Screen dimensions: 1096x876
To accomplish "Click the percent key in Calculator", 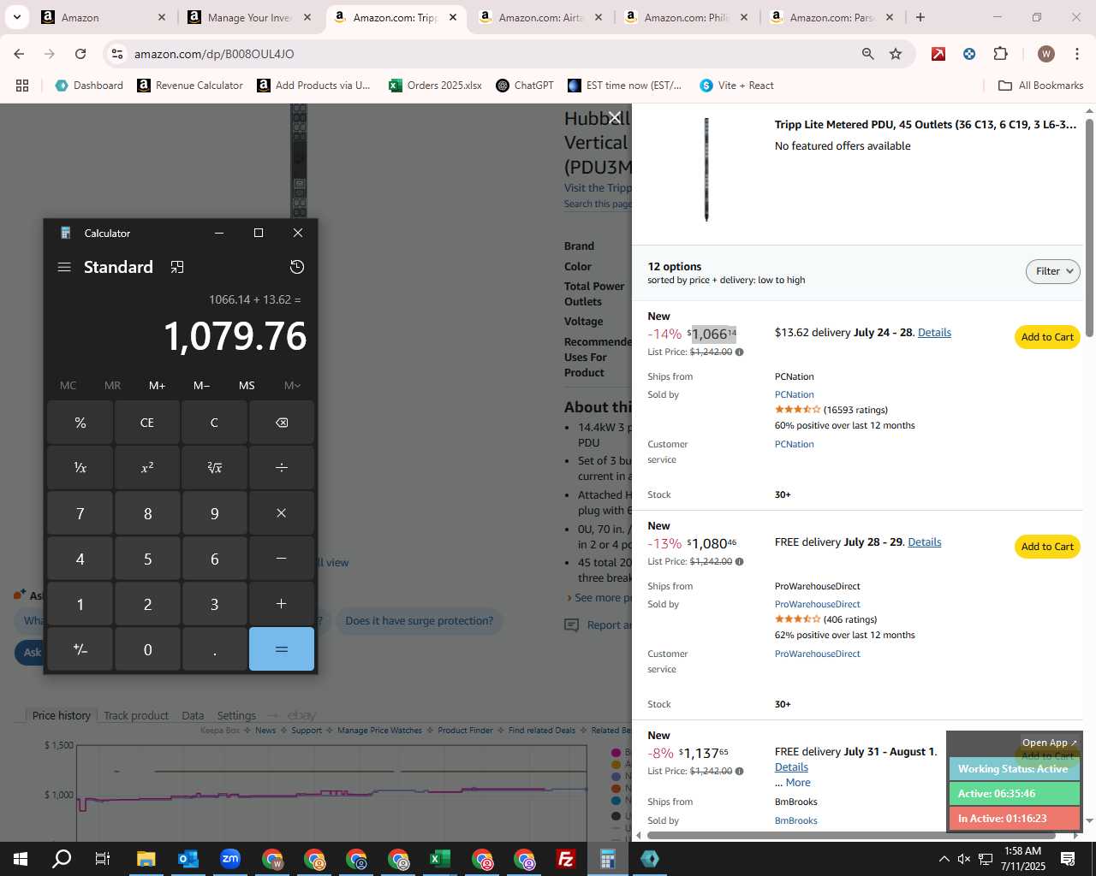I will pos(80,423).
